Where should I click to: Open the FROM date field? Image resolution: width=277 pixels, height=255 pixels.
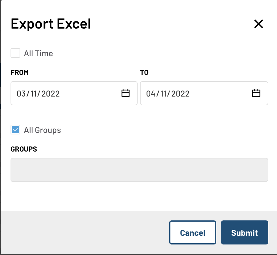click(x=60, y=93)
